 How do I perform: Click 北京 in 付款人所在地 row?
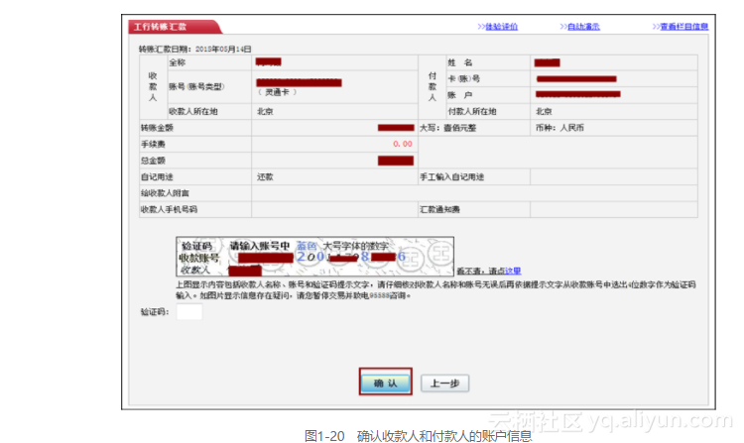pos(544,111)
